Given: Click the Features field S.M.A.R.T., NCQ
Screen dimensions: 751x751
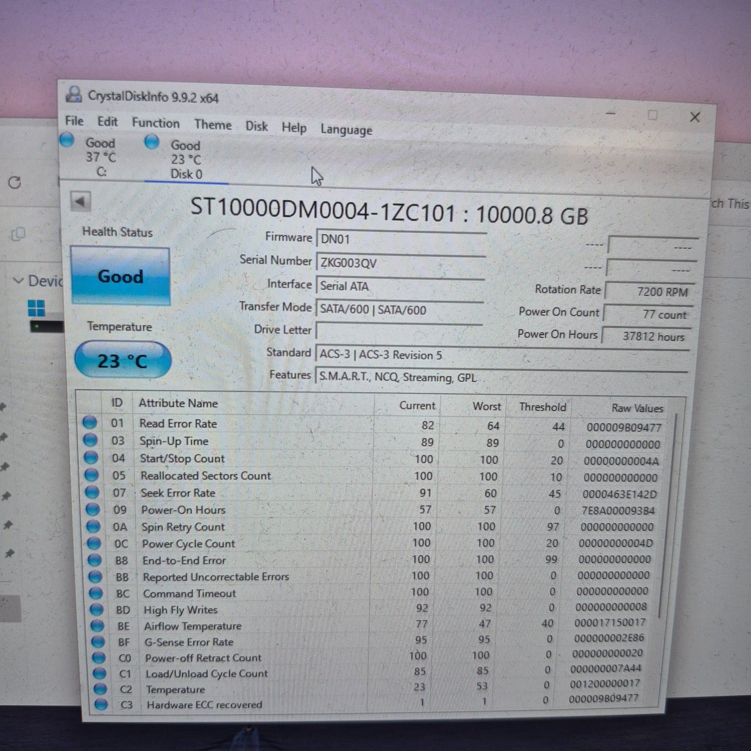Looking at the screenshot, I should (501, 378).
